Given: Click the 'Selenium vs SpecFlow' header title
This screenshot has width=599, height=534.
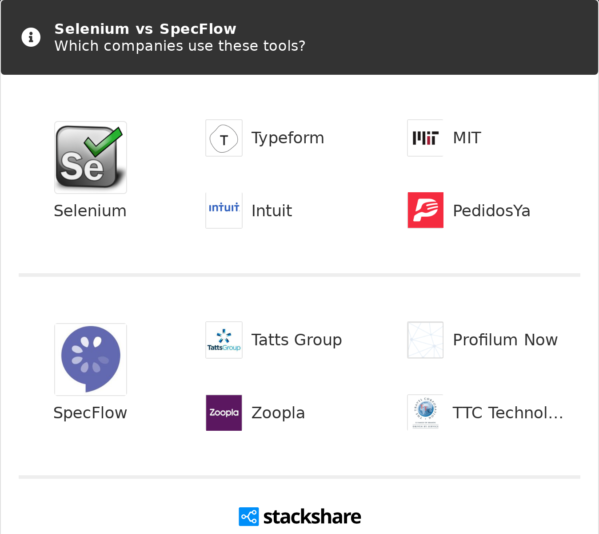Looking at the screenshot, I should pyautogui.click(x=145, y=29).
